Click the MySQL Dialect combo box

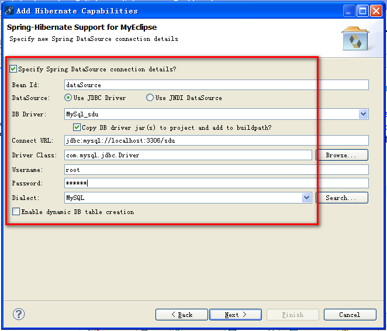point(188,198)
